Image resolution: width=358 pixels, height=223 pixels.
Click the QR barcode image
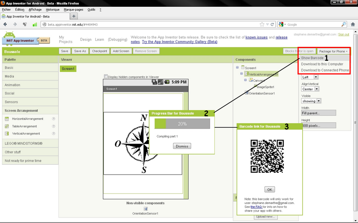(267, 156)
